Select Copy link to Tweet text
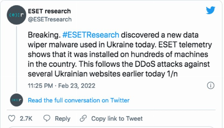Image resolution: width=224 pixels, height=128 pixels. (117, 118)
